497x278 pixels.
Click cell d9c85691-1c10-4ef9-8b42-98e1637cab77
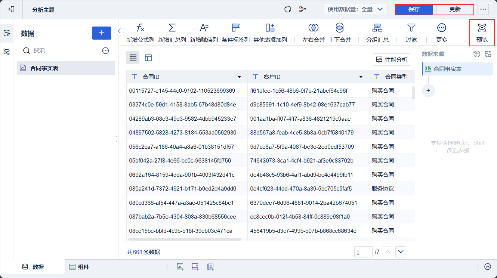(308, 105)
